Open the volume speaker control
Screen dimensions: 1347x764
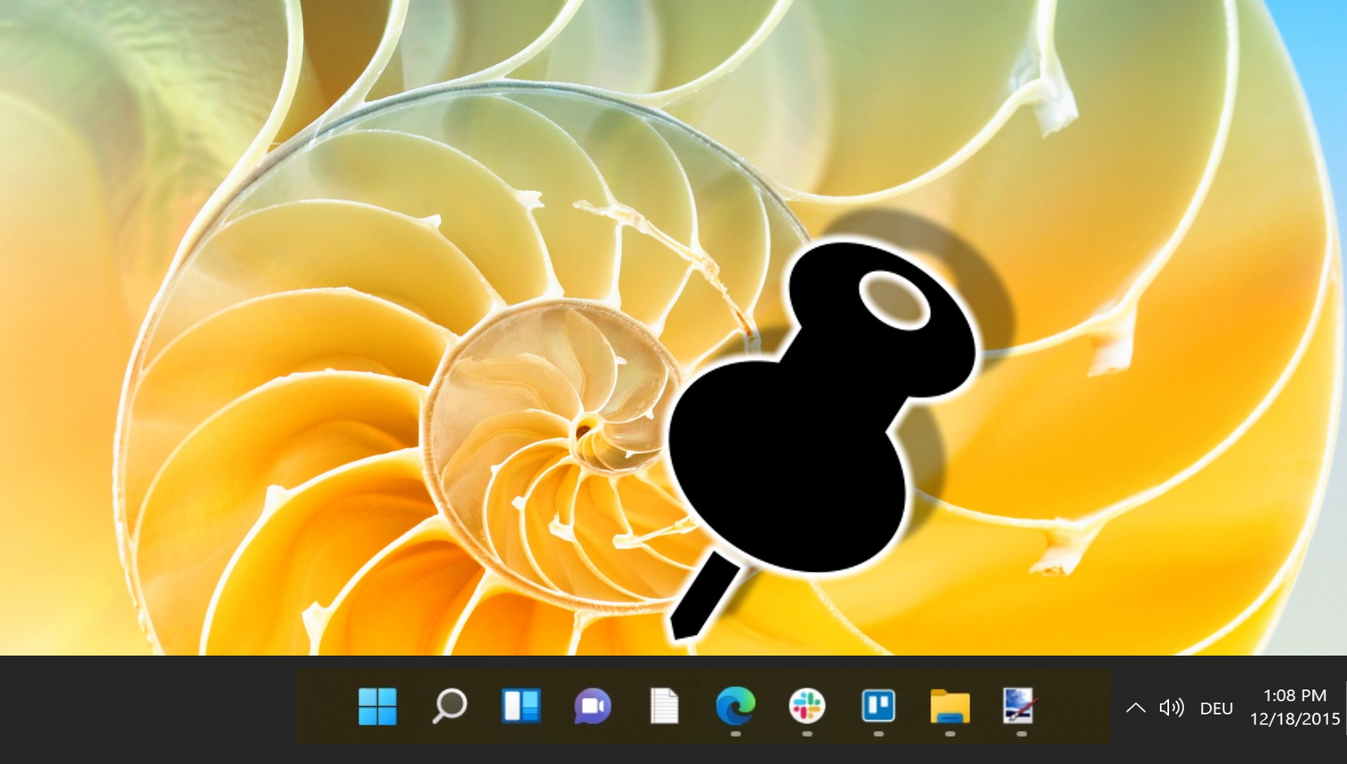coord(1171,708)
